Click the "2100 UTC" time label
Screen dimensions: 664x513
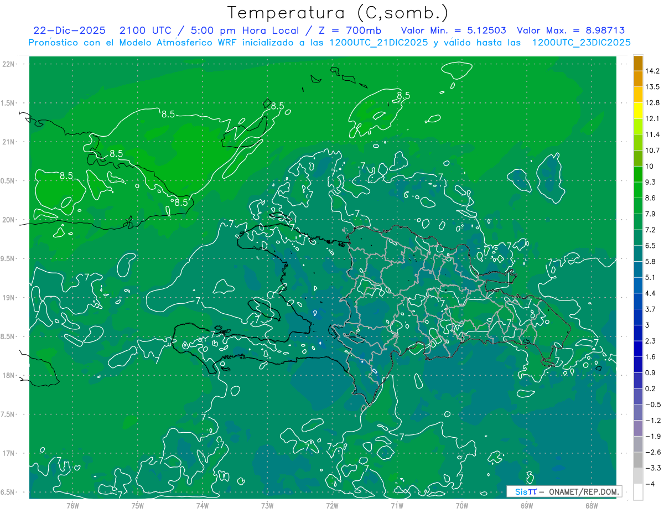coord(146,30)
